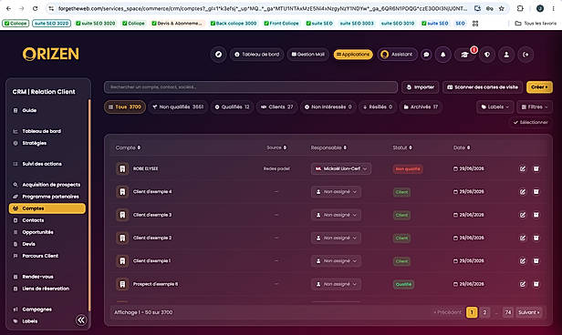Open the Assistant button
The image size is (562, 335).
397,55
